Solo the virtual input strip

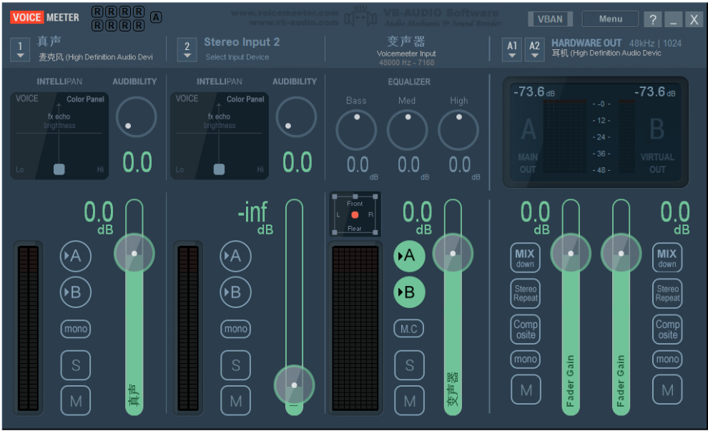coord(409,365)
